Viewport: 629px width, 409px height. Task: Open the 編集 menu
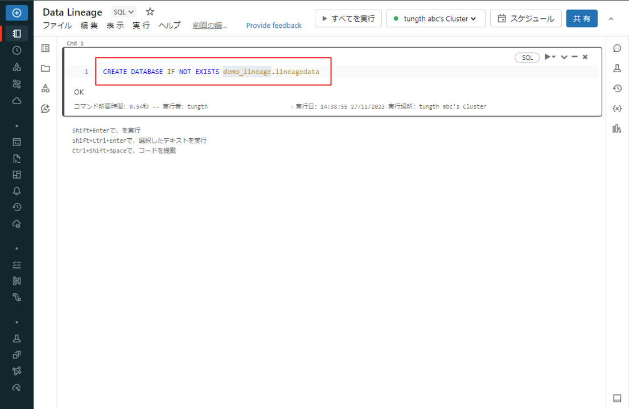[89, 25]
